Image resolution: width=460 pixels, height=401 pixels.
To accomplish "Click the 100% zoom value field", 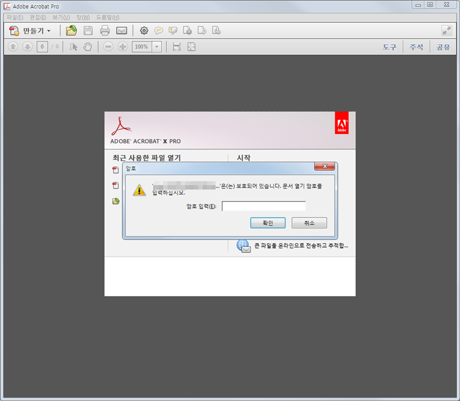I will (142, 47).
